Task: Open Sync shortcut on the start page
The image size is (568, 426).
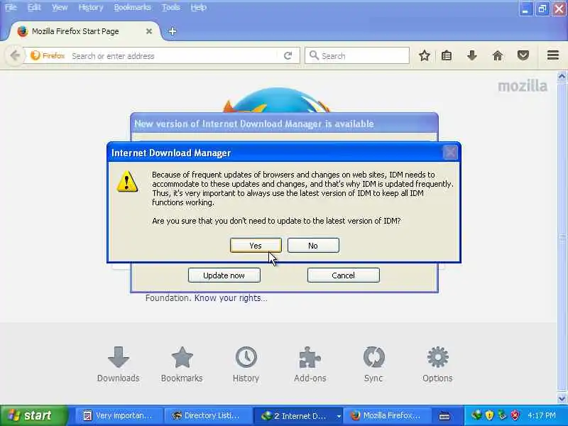Action: pos(373,364)
